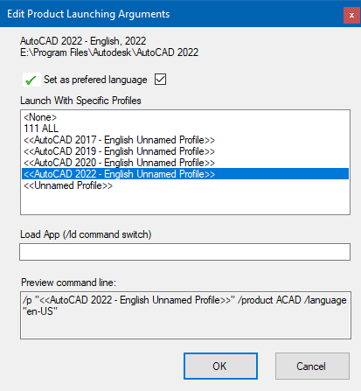This screenshot has width=361, height=391.
Task: Click the Set as prefered language label
Action: 95,80
